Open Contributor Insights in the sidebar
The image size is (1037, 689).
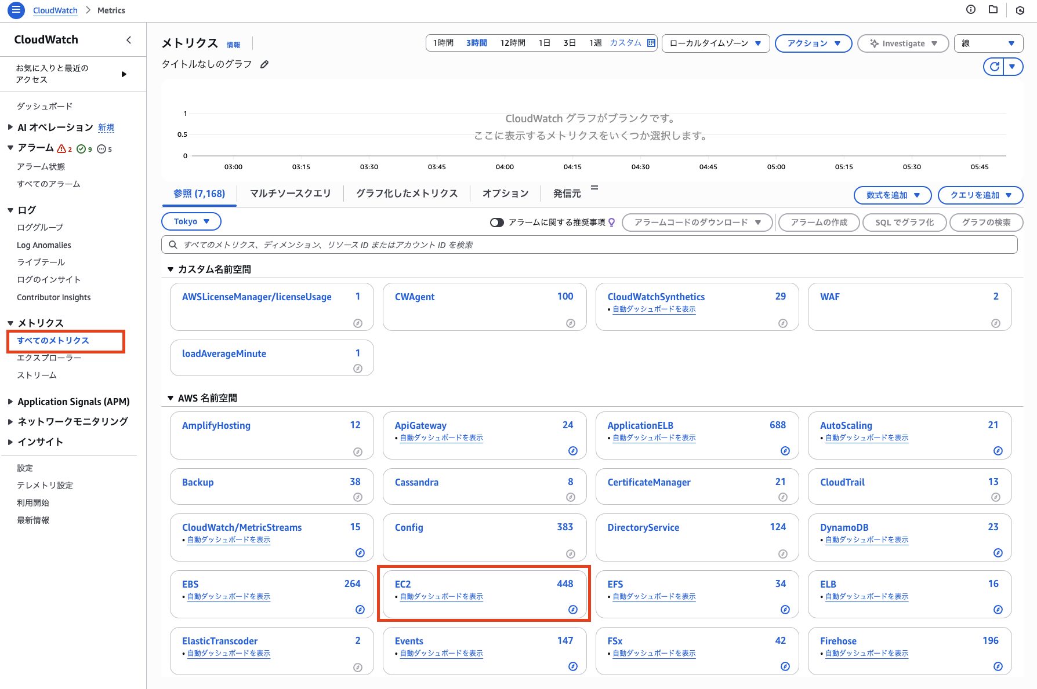(54, 297)
